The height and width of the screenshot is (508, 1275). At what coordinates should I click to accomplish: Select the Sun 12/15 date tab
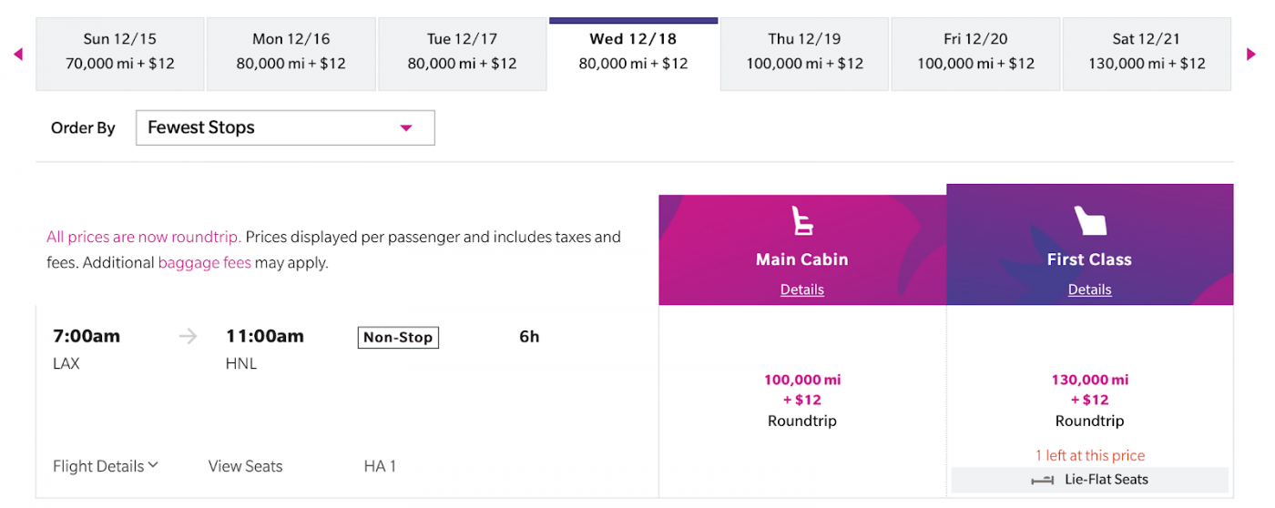(120, 52)
